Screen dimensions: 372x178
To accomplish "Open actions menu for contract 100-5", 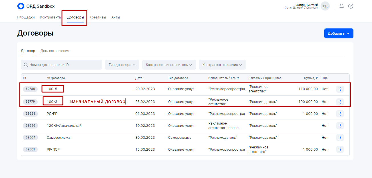I will [340, 89].
